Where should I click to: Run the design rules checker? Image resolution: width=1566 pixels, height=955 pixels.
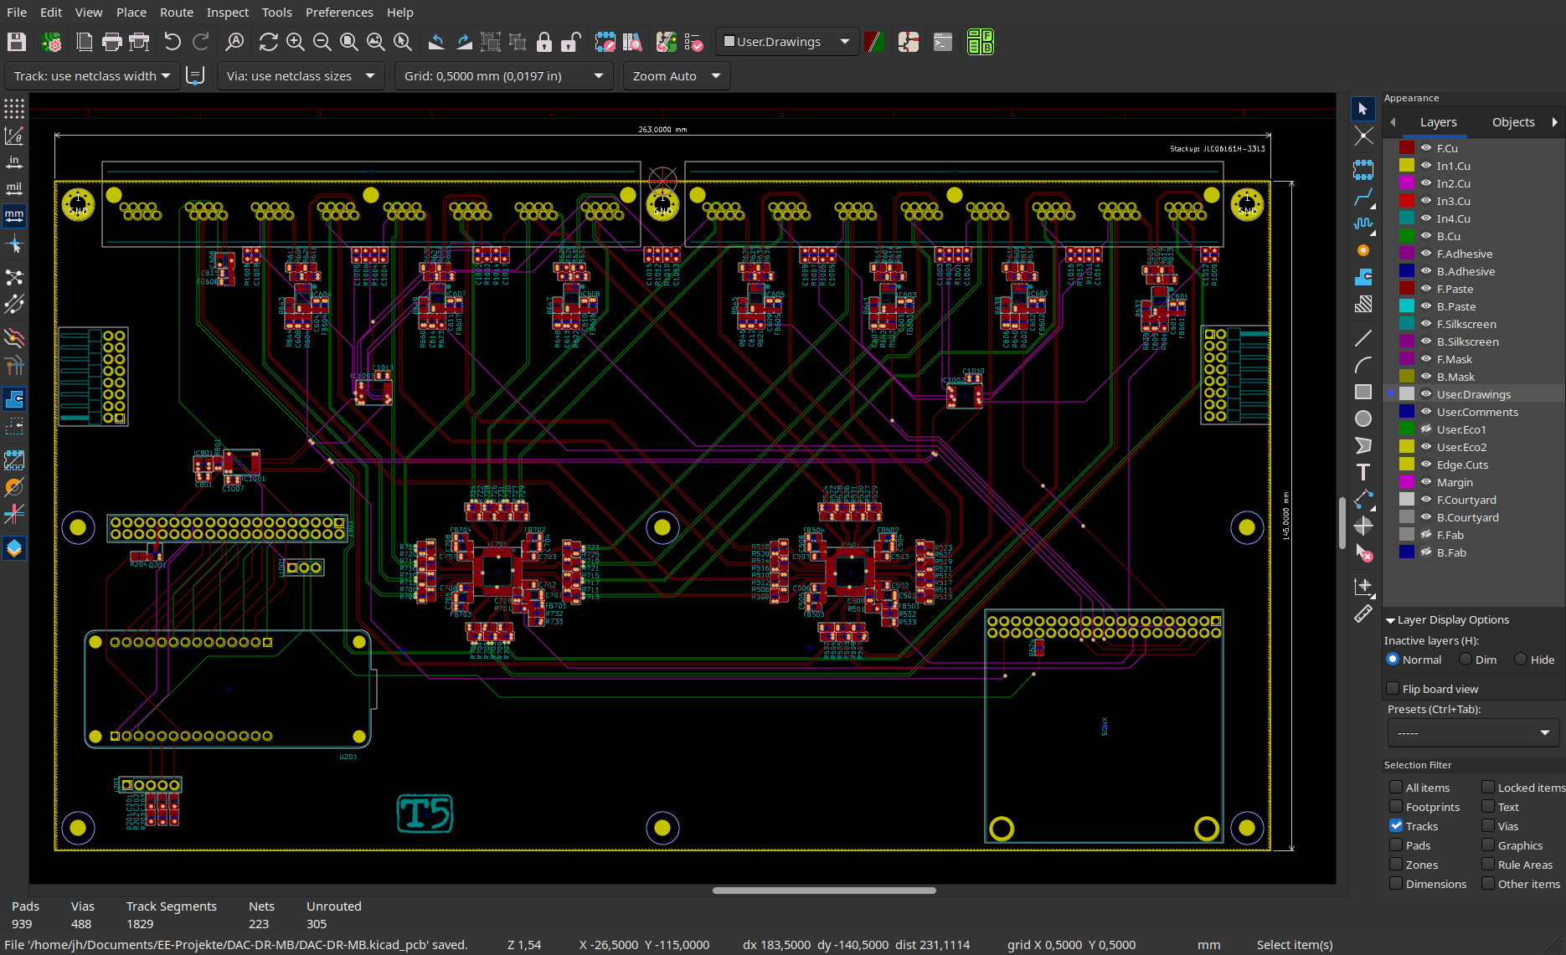click(693, 42)
